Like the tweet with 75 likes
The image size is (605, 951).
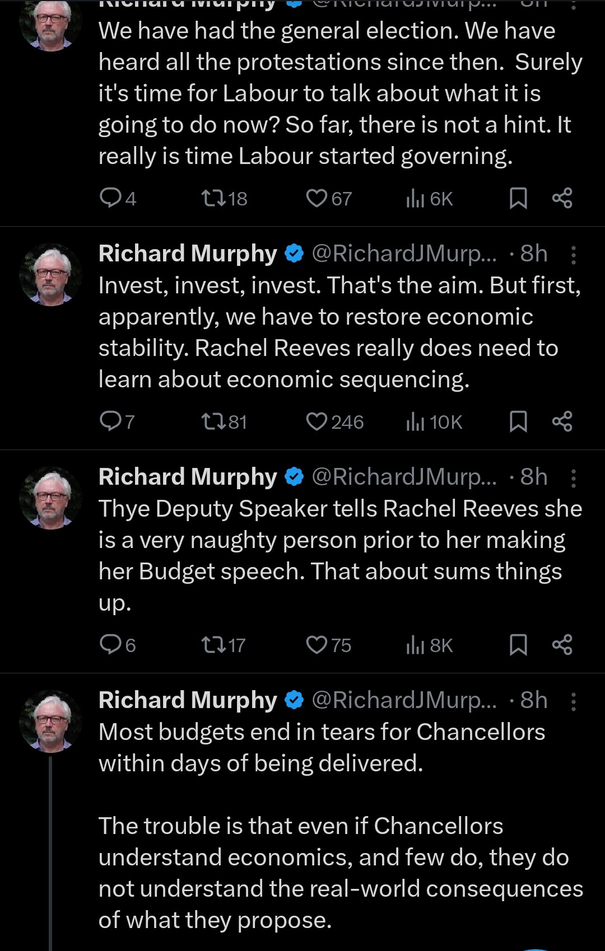coord(317,645)
